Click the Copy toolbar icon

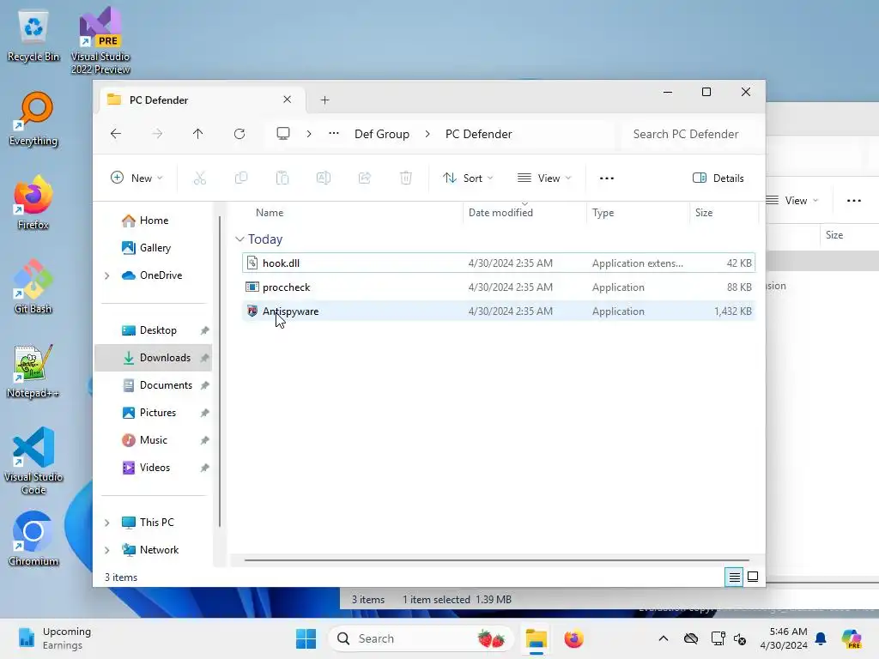[241, 178]
